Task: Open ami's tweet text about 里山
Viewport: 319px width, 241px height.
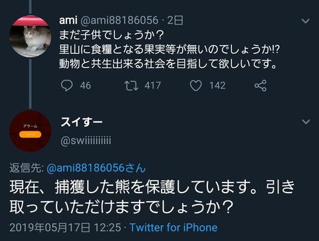Action: coord(169,49)
